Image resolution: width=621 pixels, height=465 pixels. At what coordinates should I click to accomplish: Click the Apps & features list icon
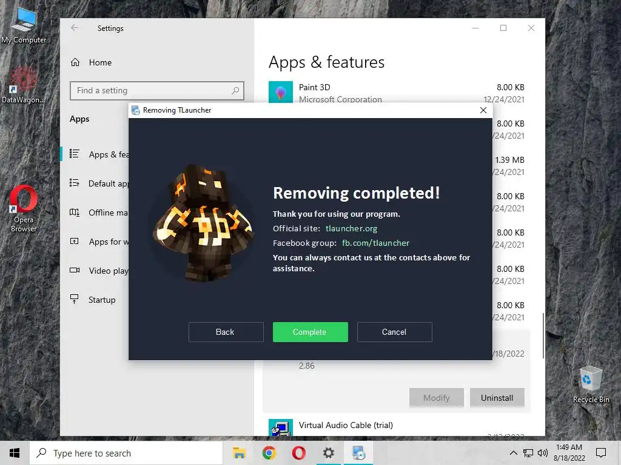tap(75, 153)
